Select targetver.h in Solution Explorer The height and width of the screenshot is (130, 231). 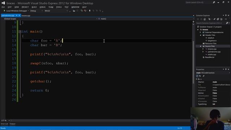212,41
